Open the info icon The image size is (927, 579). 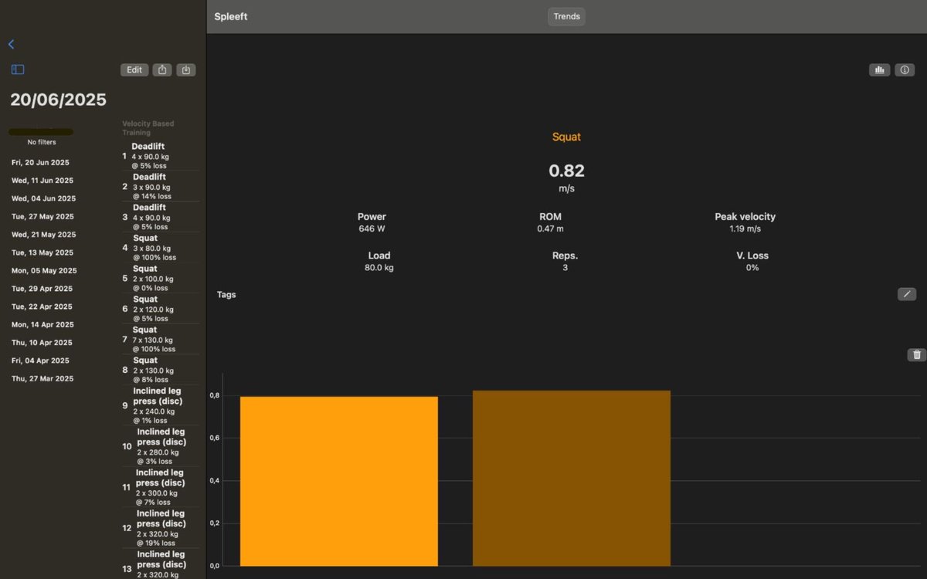(x=905, y=69)
